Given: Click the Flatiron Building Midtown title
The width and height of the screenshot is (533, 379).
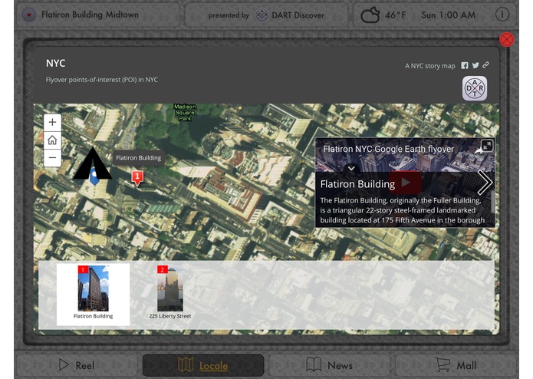Looking at the screenshot, I should click(90, 15).
